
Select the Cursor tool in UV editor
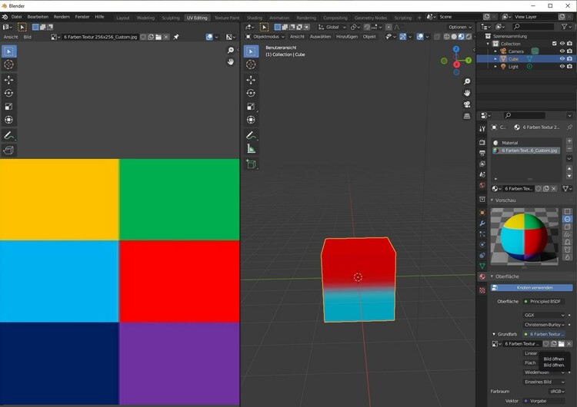[x=8, y=65]
